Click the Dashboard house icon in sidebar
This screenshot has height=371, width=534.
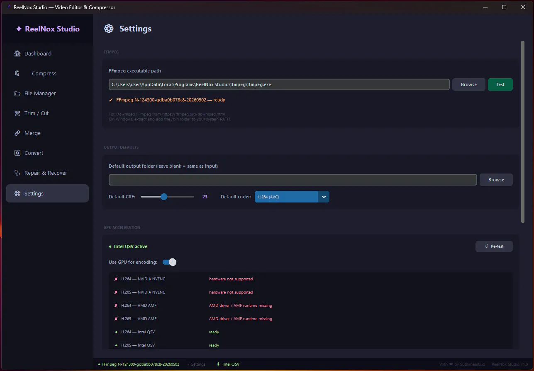coord(17,53)
